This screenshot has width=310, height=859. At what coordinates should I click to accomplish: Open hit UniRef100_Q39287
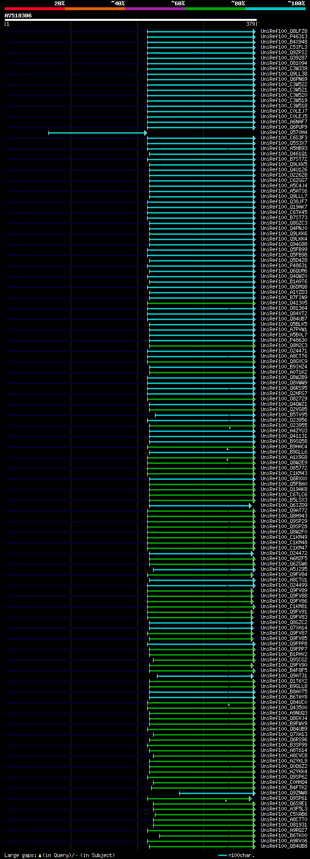click(284, 58)
